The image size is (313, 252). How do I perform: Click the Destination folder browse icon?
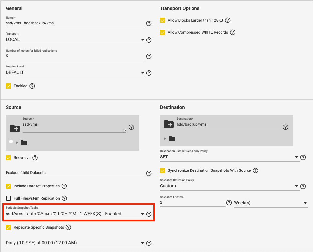(168, 124)
